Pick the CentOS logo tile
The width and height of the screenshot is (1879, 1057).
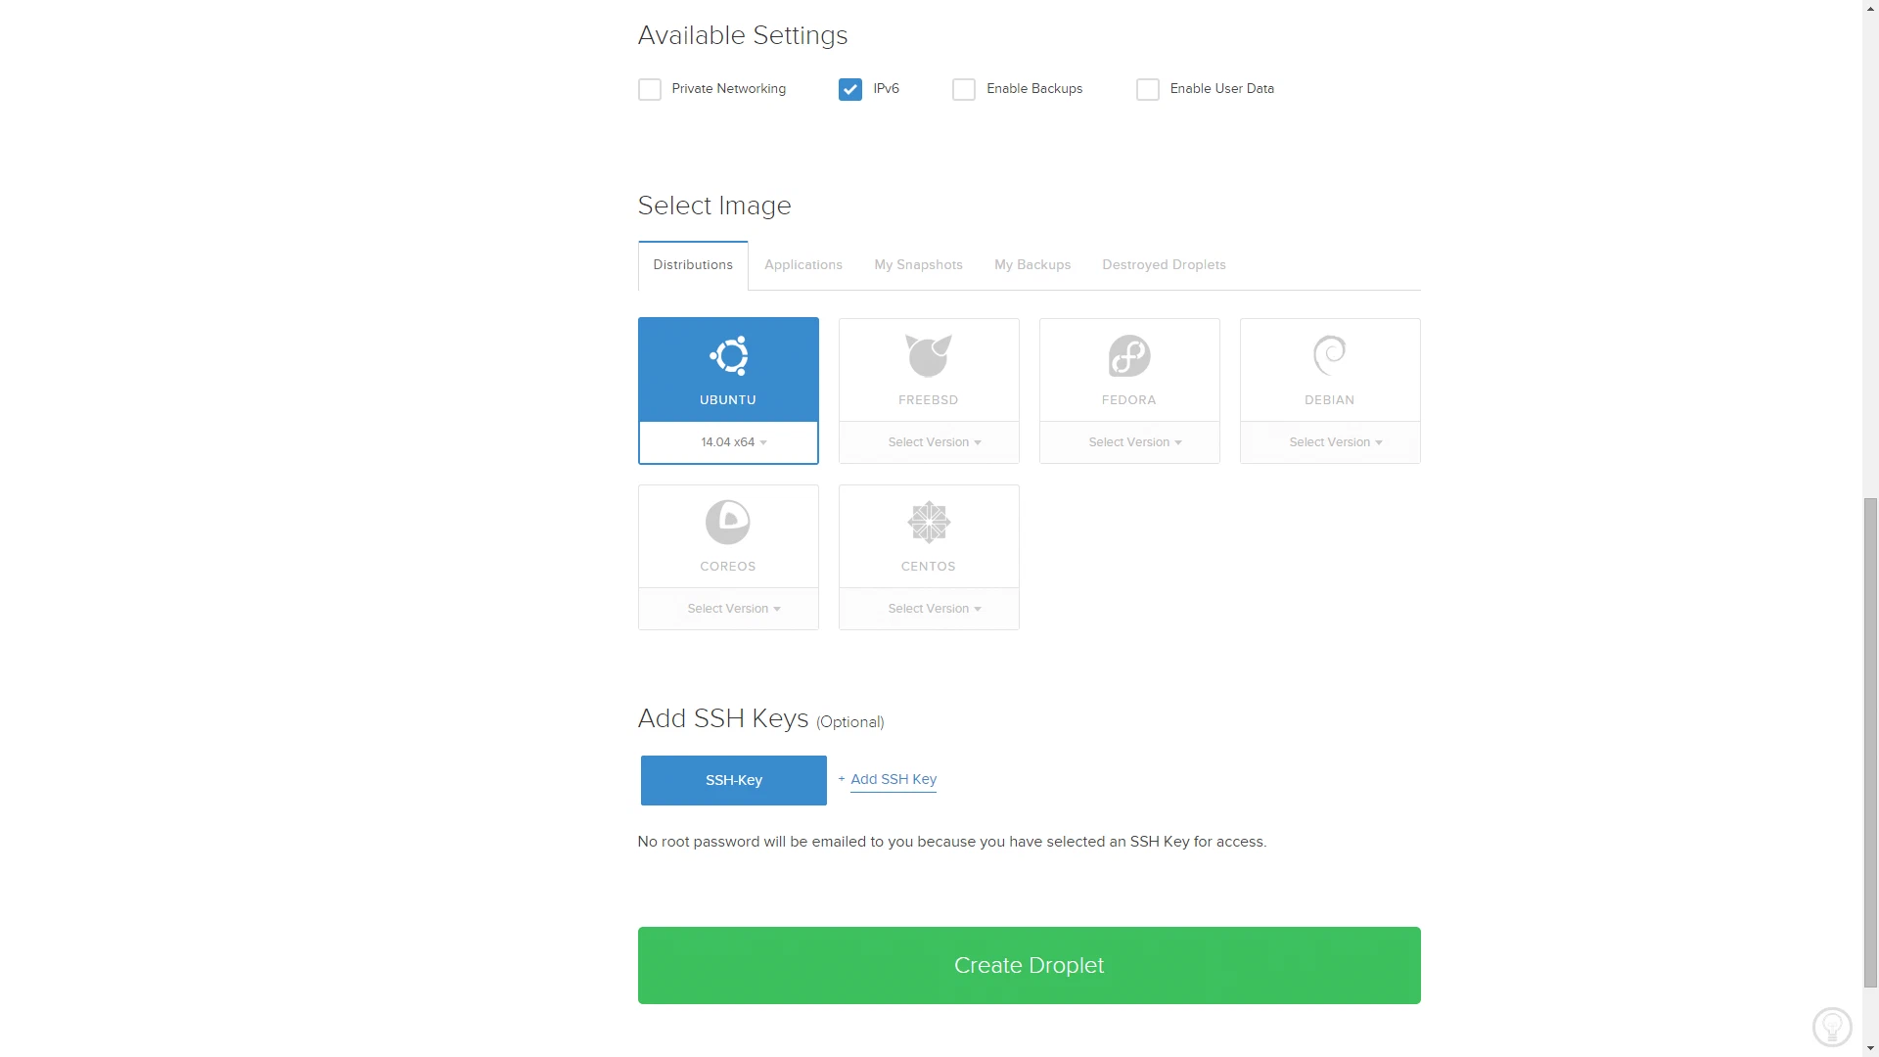[x=929, y=523]
